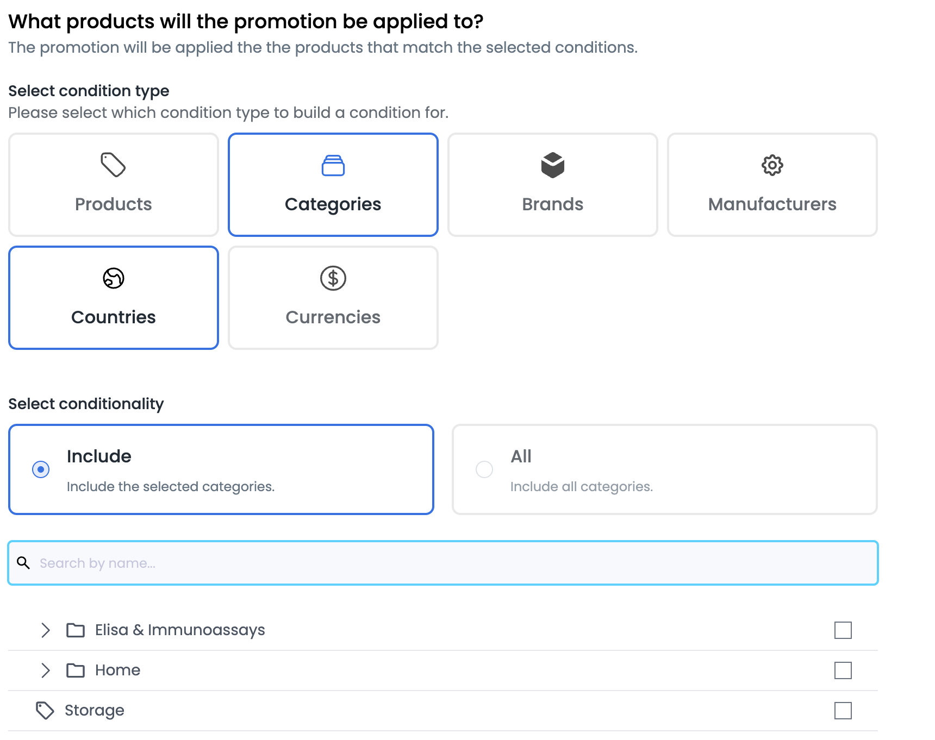Select the Storage category row
The width and height of the screenshot is (935, 740).
tap(443, 711)
